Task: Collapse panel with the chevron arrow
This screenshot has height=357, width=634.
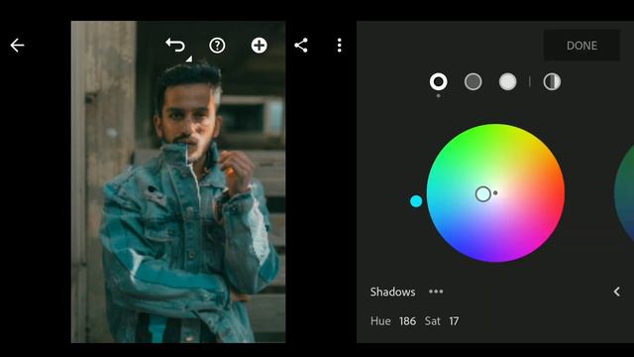Action: tap(616, 292)
